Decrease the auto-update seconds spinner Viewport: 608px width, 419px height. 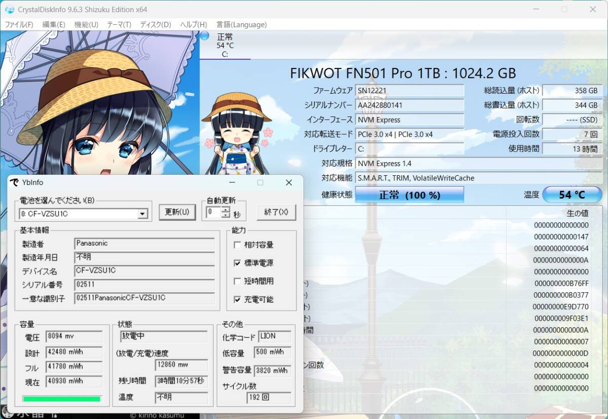click(226, 215)
